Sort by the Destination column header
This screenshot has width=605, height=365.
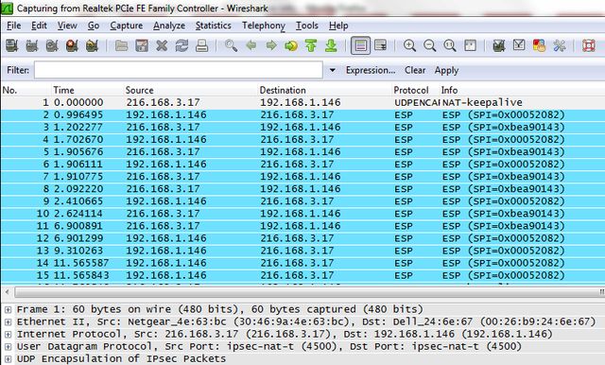tap(283, 90)
